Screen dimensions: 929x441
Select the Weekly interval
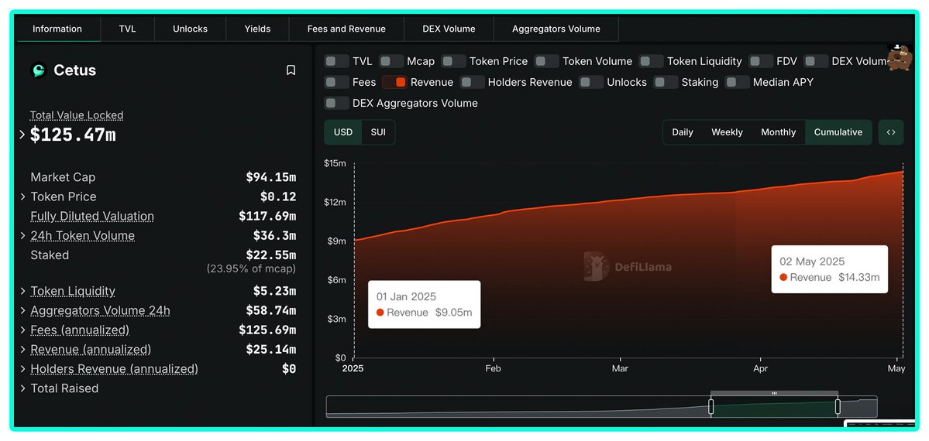(x=727, y=132)
